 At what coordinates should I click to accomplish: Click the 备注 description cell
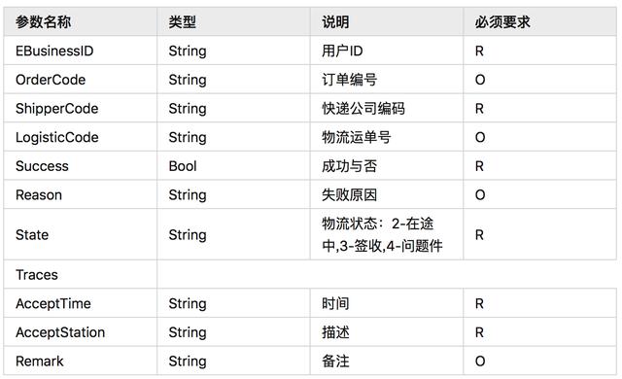point(387,361)
